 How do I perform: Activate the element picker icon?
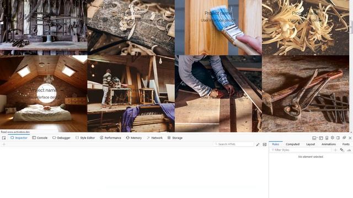[x=4, y=138]
